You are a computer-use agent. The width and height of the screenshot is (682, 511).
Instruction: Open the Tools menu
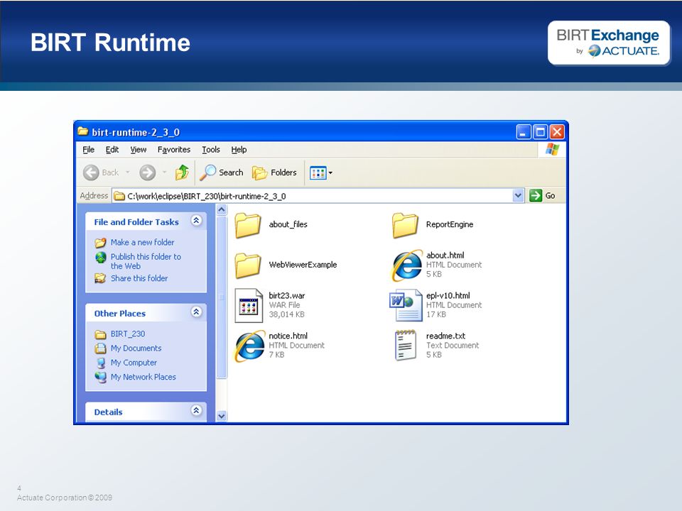(x=211, y=150)
